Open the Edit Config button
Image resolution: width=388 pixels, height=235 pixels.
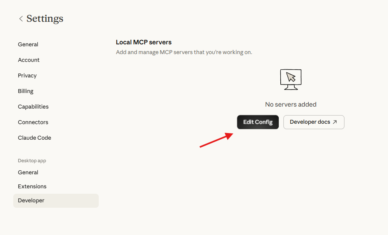[x=258, y=122]
